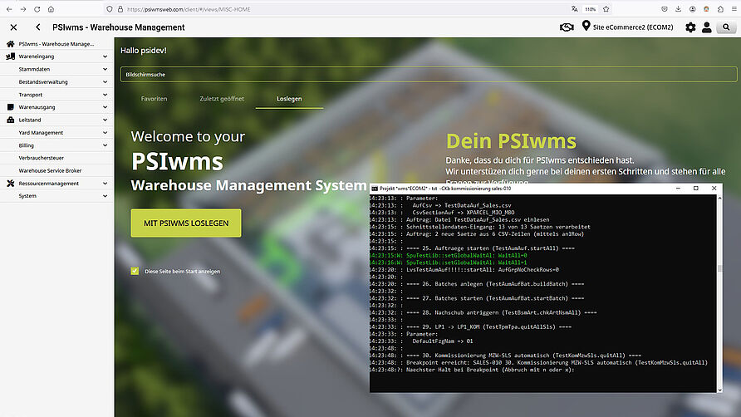Open the browser Pocket icon
Screen dimensions: 741x417
(x=664, y=9)
